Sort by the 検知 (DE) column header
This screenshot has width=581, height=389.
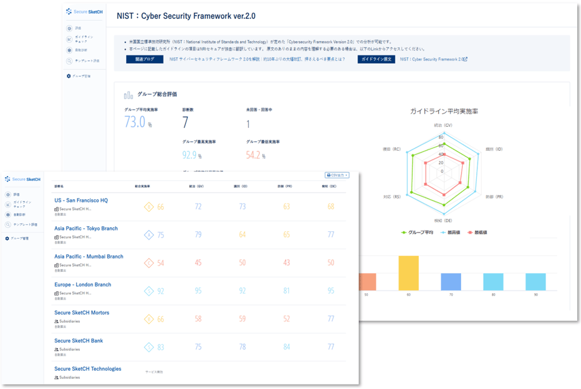(329, 187)
